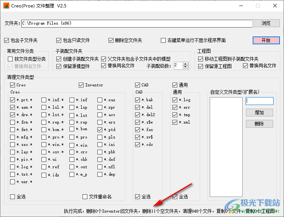284x217 pixels.
Task: Check the *.sec.* checkbox
Action: click(x=12, y=144)
